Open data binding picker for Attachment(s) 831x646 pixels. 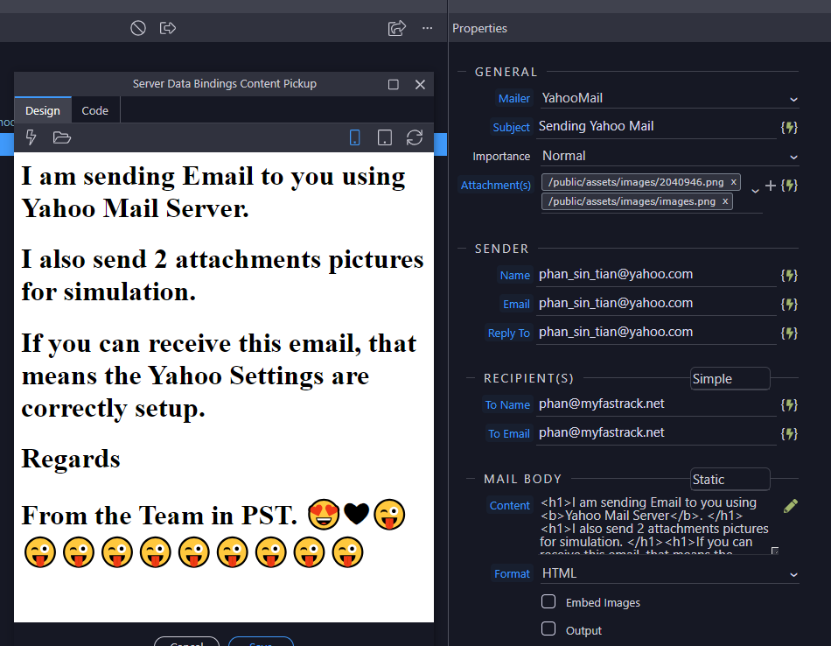(789, 185)
